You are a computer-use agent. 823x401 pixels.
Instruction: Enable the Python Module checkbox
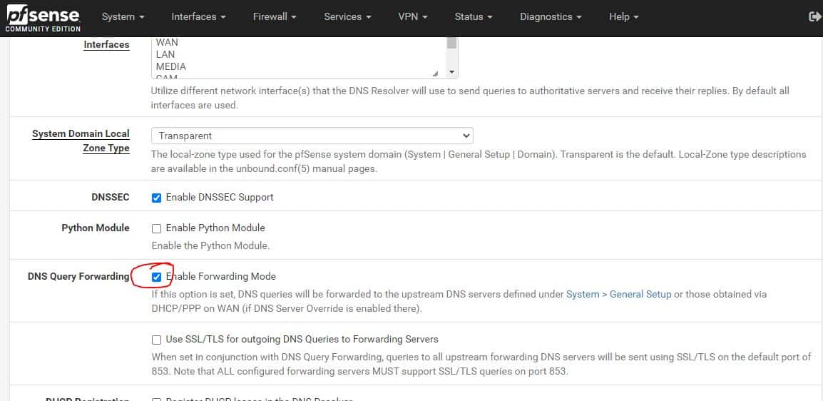(x=157, y=228)
